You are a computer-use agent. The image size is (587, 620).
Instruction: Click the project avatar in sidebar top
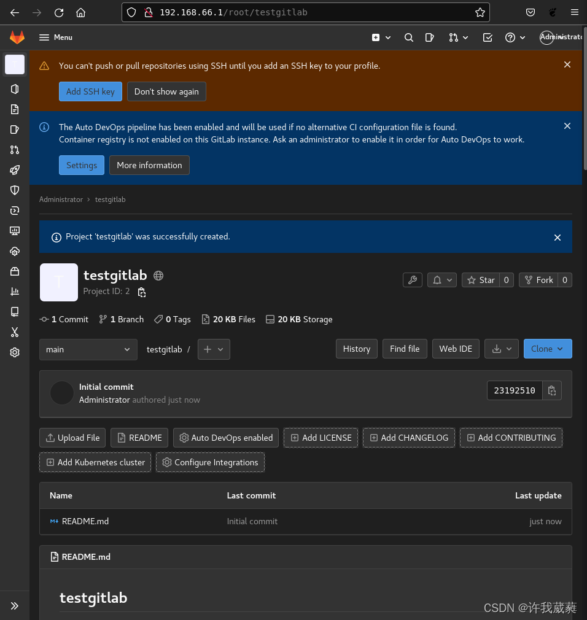coord(15,64)
